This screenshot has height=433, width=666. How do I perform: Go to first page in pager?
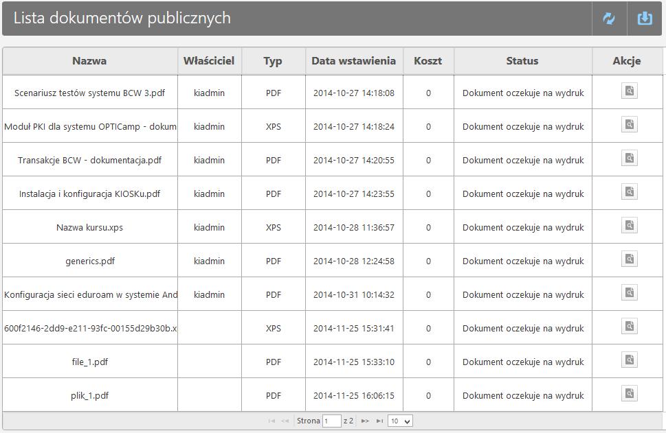[x=272, y=421]
